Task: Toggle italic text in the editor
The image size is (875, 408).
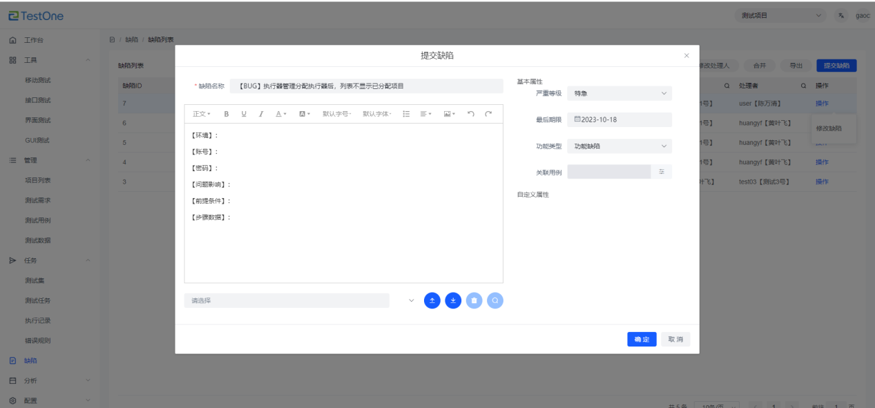Action: [261, 114]
